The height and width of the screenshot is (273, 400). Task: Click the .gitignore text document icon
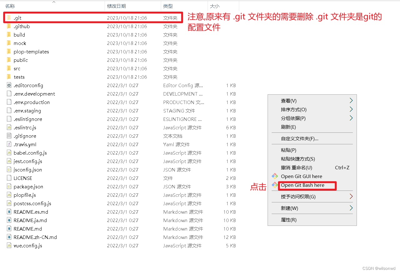pyautogui.click(x=9, y=136)
